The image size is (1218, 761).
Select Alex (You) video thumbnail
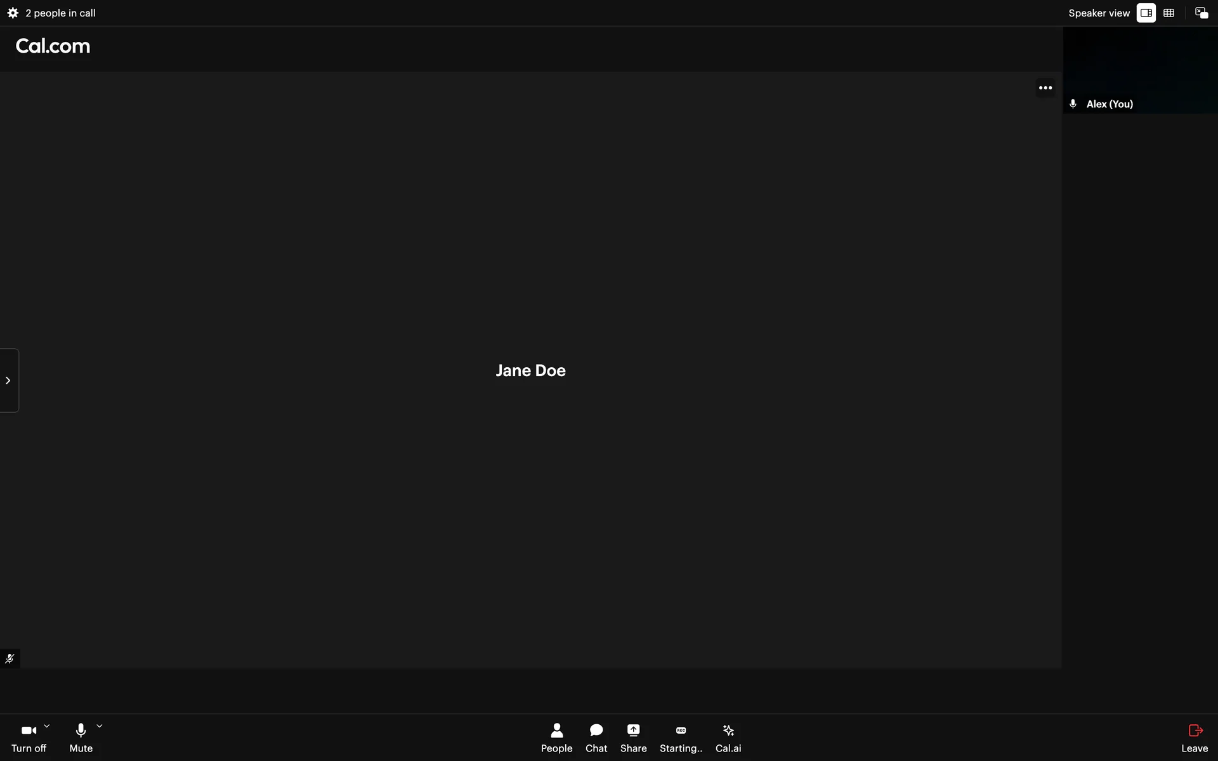pyautogui.click(x=1140, y=70)
